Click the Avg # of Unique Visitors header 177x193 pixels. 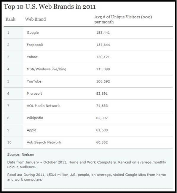coord(123,19)
